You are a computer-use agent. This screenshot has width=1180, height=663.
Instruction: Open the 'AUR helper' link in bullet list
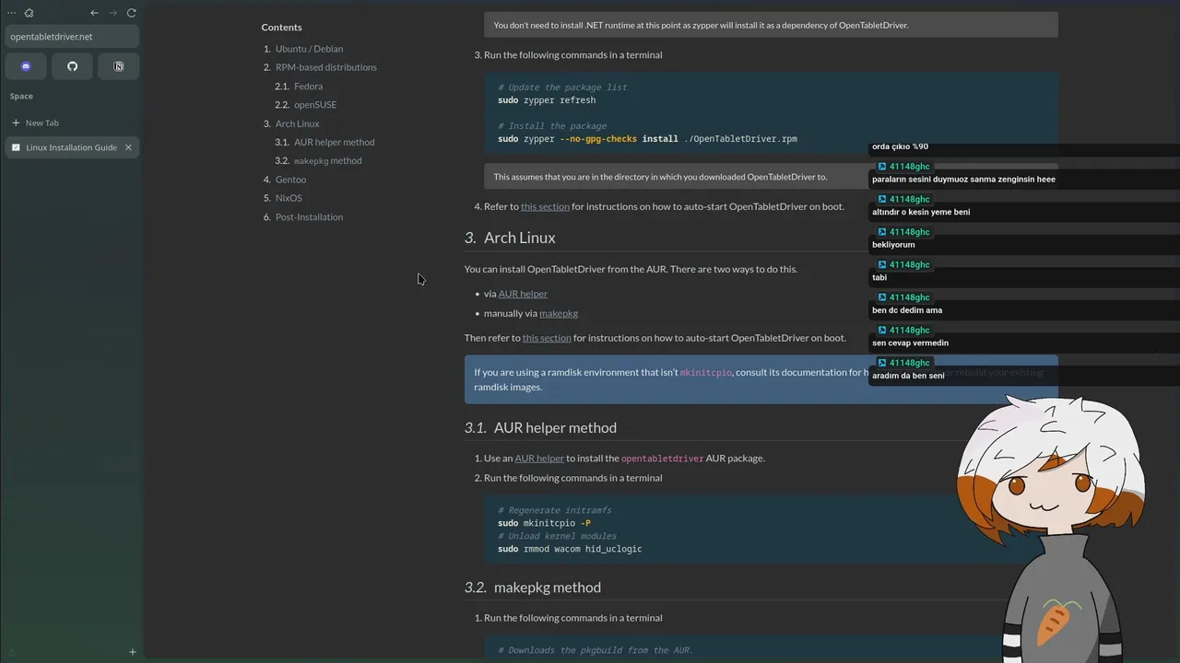coord(523,294)
